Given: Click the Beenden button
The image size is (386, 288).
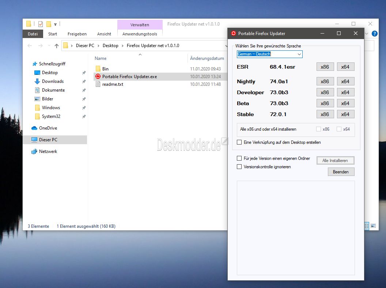Looking at the screenshot, I should (341, 172).
